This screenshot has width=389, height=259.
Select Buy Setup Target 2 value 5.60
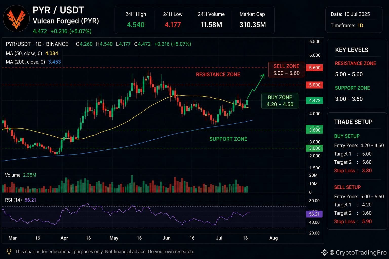point(367,162)
